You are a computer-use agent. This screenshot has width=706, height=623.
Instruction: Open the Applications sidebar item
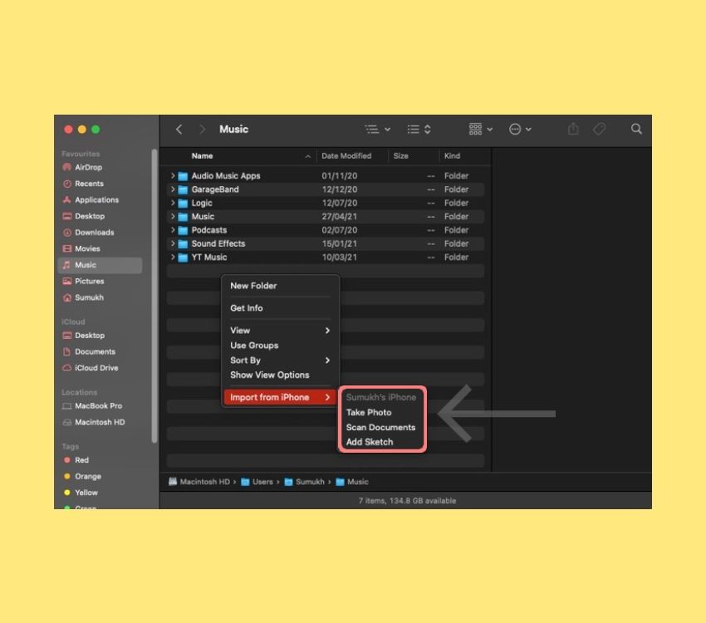click(96, 199)
